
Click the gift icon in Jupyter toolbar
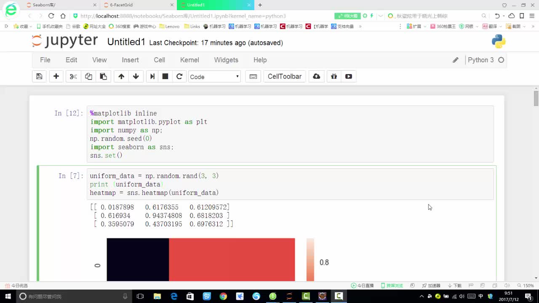(334, 77)
